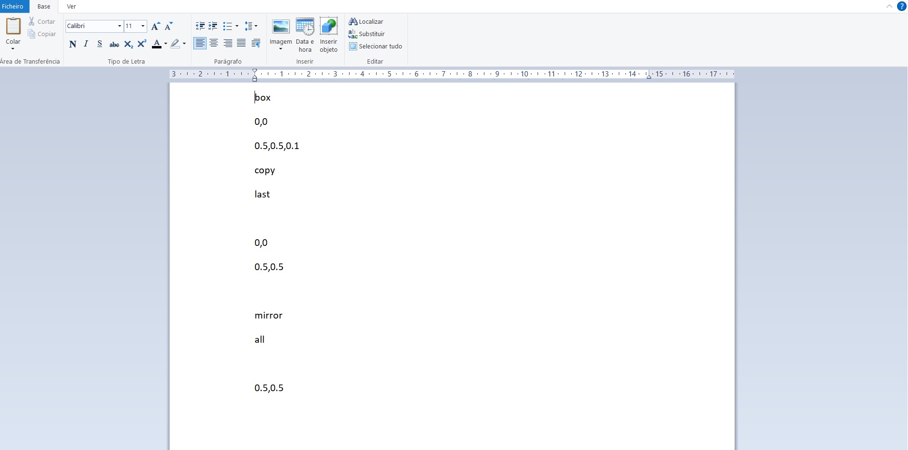
Task: Click the decrease indent icon
Action: (200, 26)
